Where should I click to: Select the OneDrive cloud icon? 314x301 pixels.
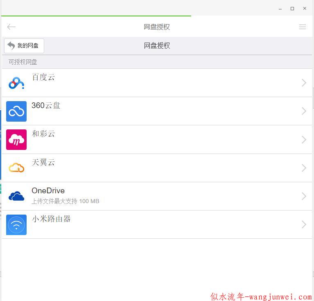coord(16,196)
